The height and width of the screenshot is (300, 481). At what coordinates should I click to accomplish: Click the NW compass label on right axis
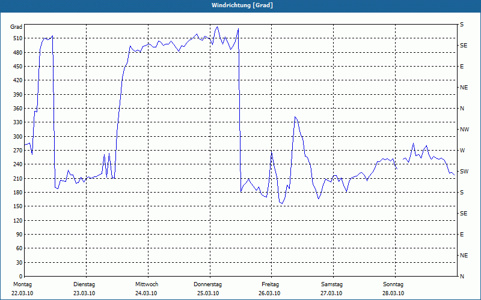click(x=465, y=130)
